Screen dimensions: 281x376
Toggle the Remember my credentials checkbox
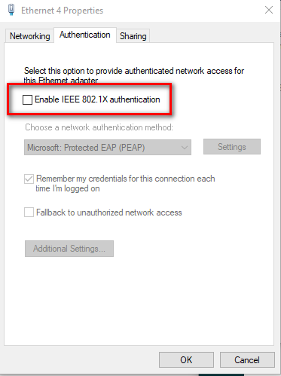pyautogui.click(x=29, y=179)
